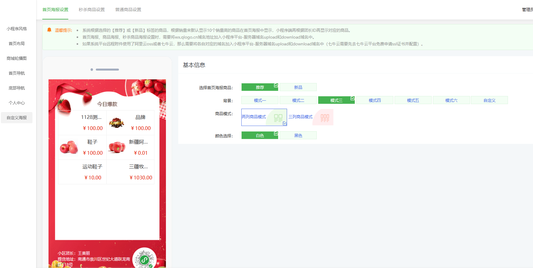Open 底部导航 sidebar menu
Viewport: 533px width, 268px height.
[x=17, y=88]
